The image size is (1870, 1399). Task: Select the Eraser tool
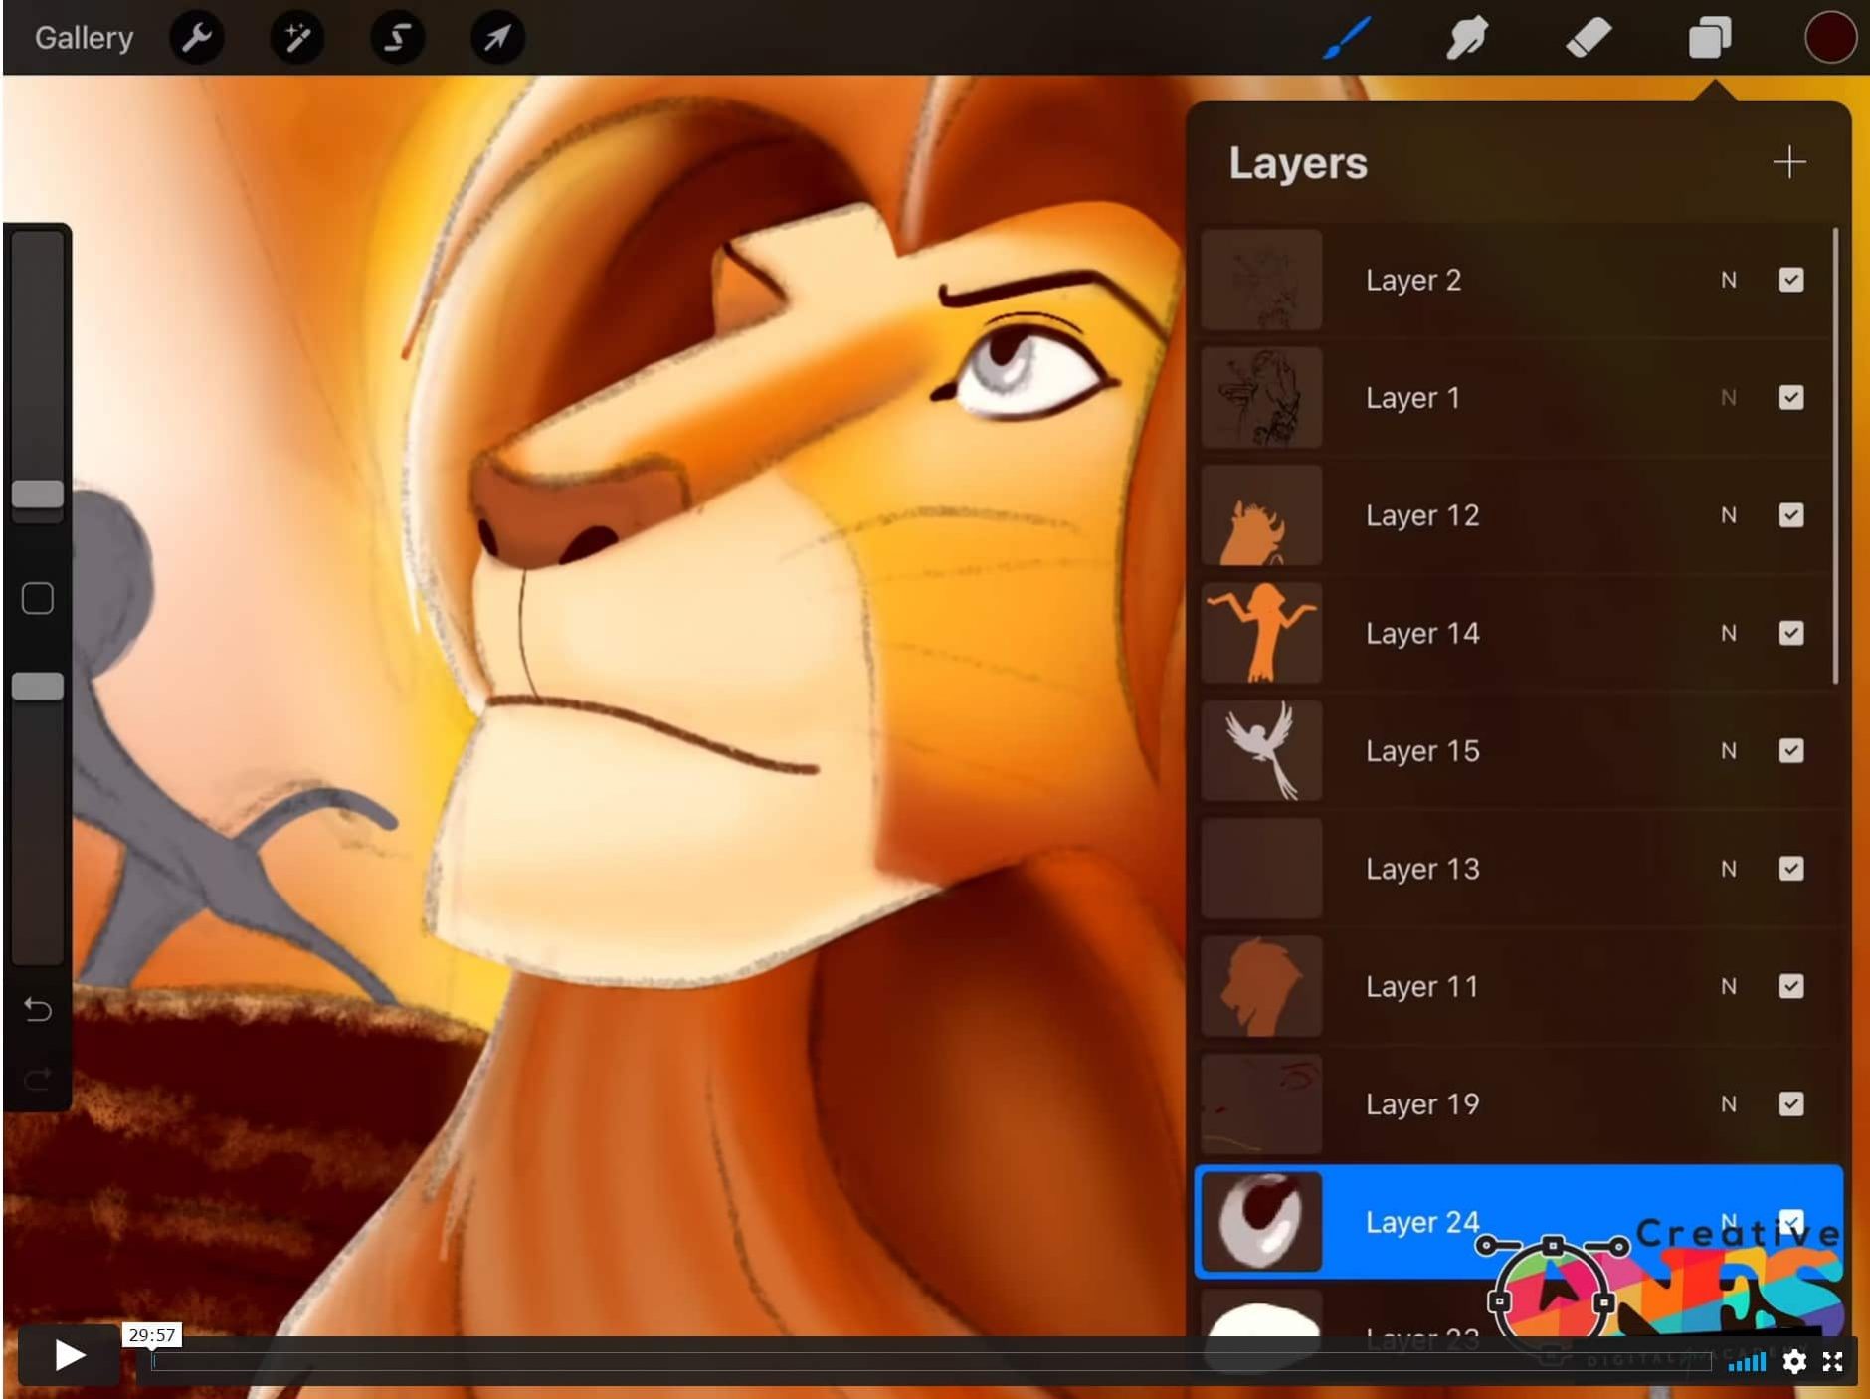(1589, 39)
